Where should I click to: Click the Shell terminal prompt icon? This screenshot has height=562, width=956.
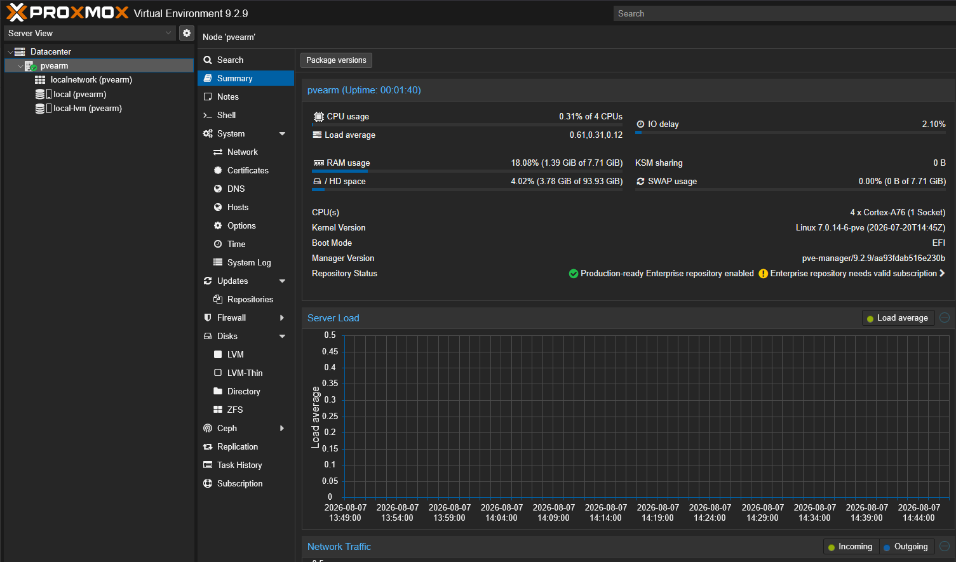pyautogui.click(x=208, y=115)
